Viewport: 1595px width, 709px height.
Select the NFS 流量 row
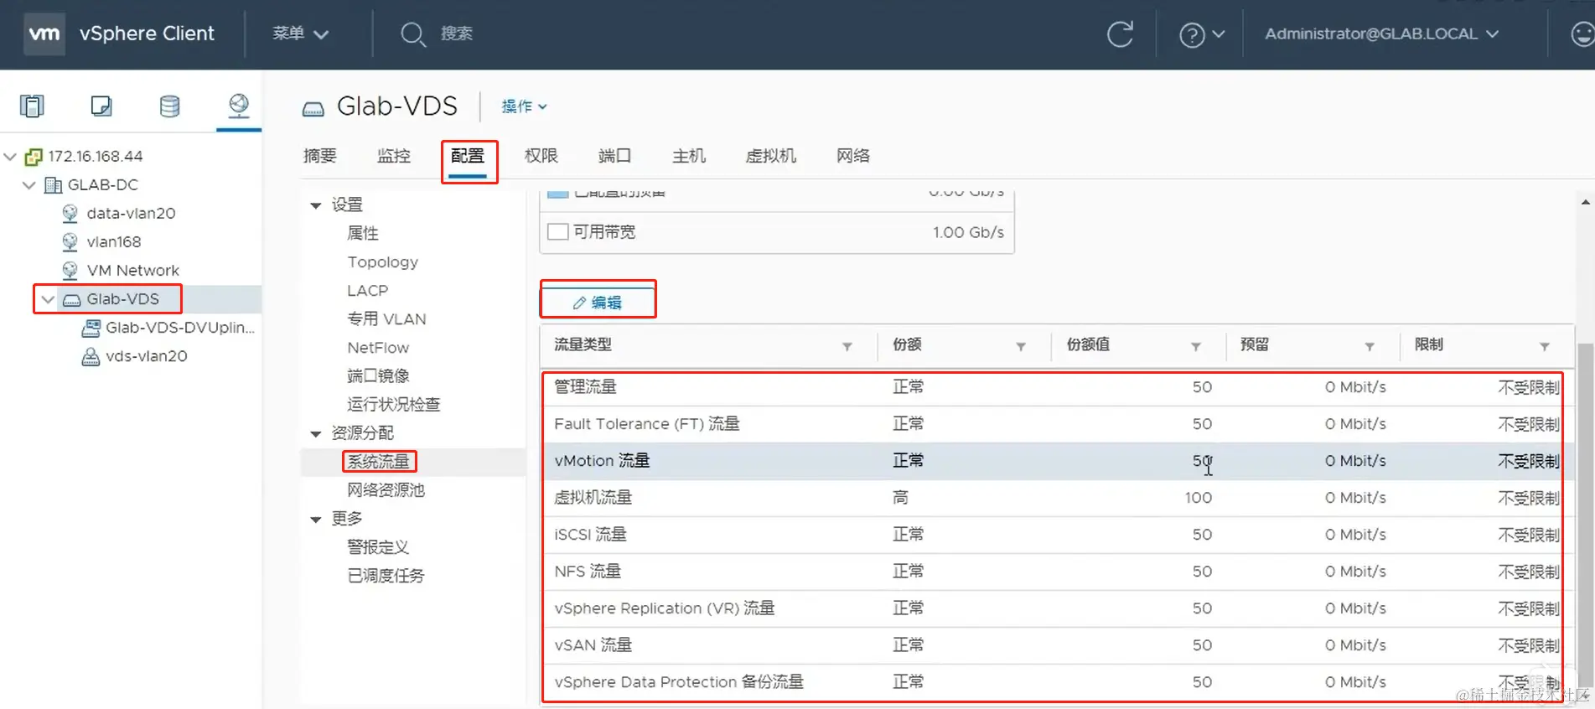pos(1057,572)
